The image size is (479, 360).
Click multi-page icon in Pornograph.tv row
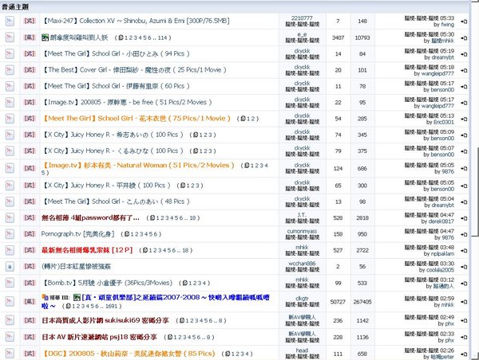127,234
